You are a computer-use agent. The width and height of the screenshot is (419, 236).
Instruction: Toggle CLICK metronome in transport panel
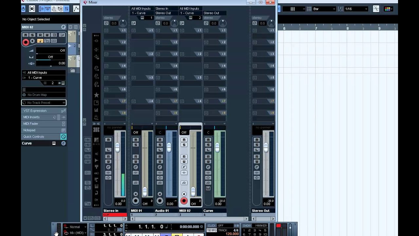212,226
